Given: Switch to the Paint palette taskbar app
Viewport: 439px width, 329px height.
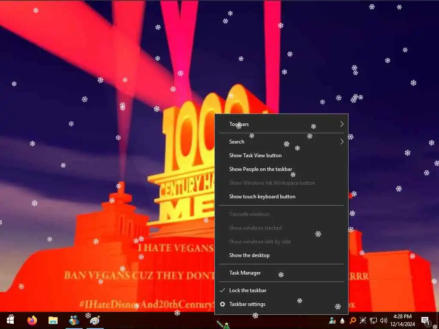Looking at the screenshot, I should [95, 320].
